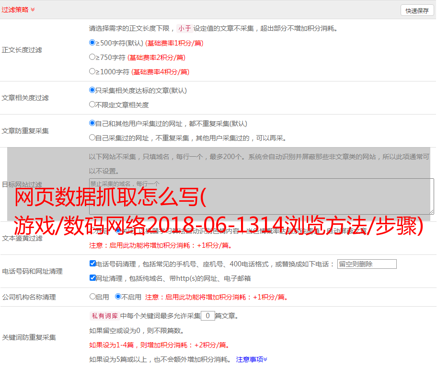This screenshot has height=368, width=437.
Task: Click the 文本鉴黄过滤 row label
Action: pyautogui.click(x=22, y=238)
